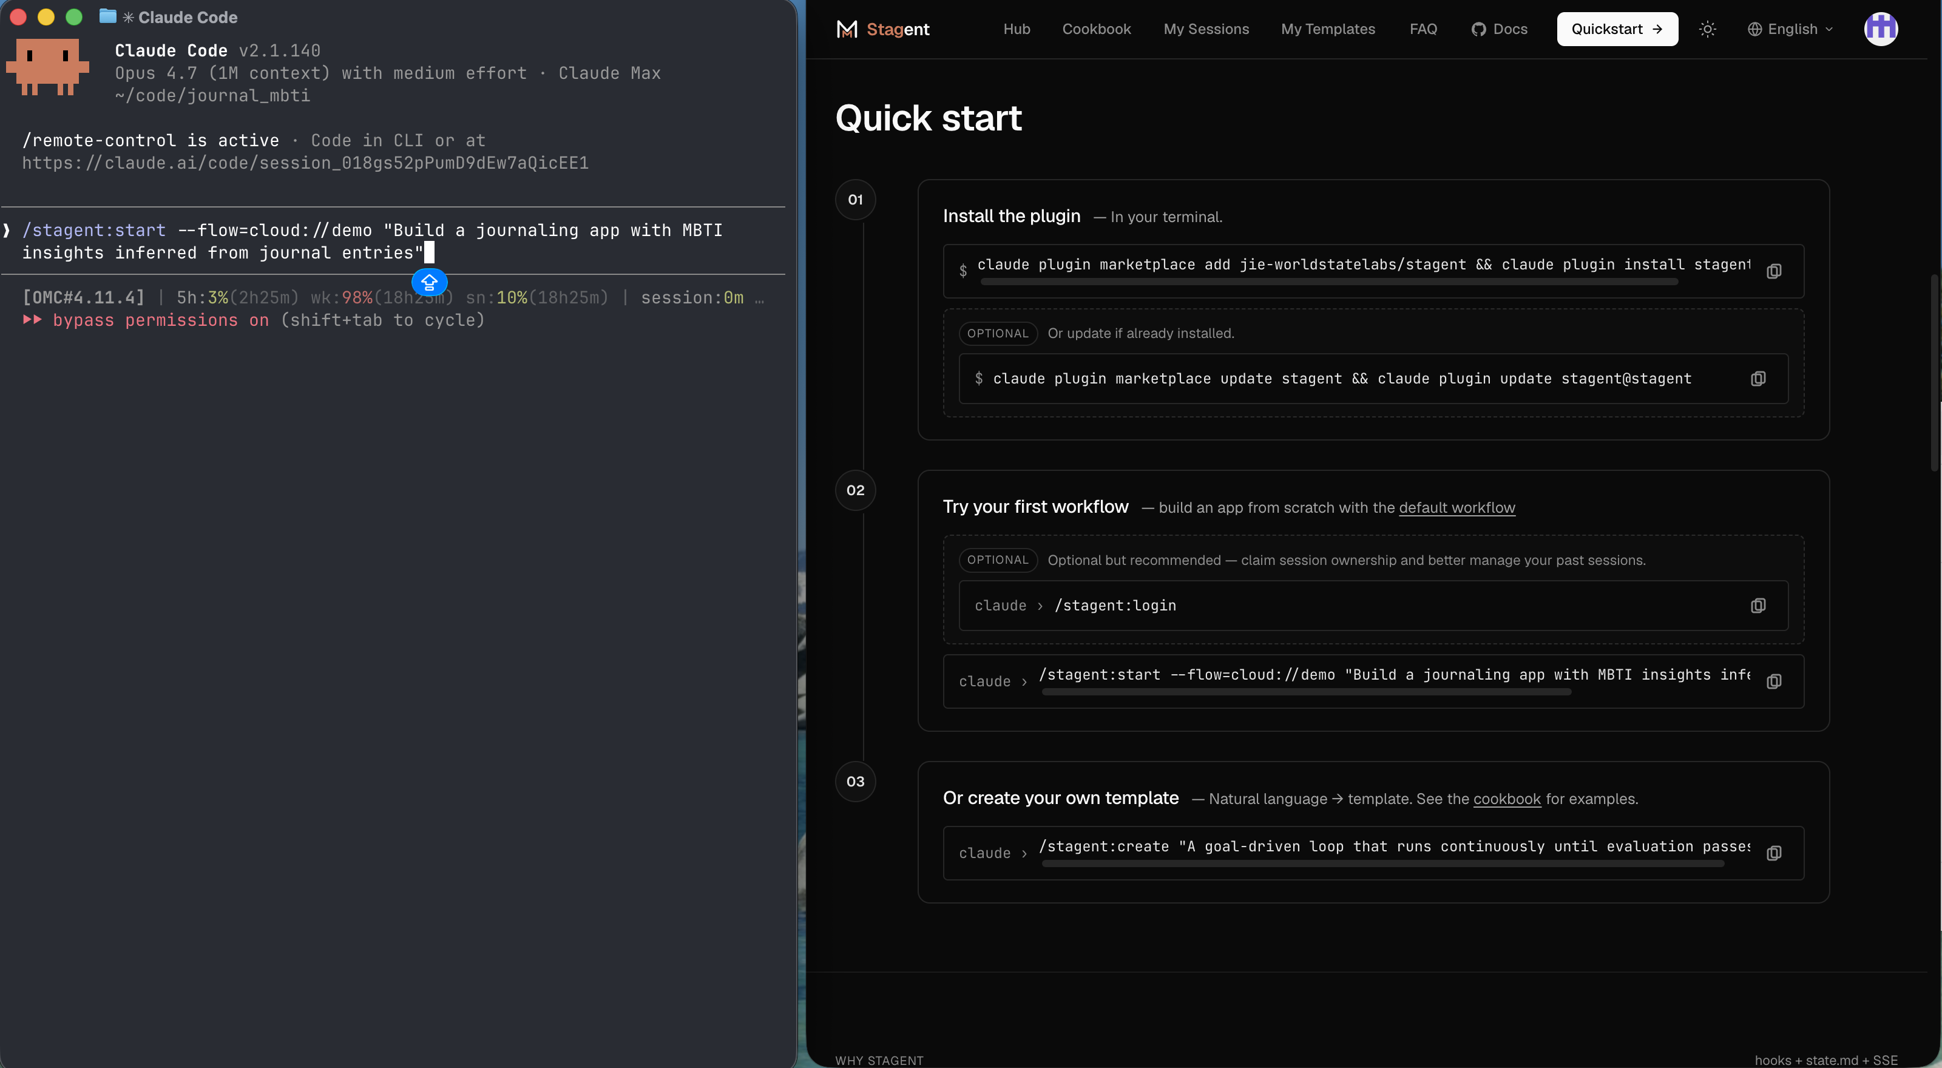This screenshot has height=1068, width=1942.
Task: Click the '/remote-control is active' message
Action: [x=150, y=140]
